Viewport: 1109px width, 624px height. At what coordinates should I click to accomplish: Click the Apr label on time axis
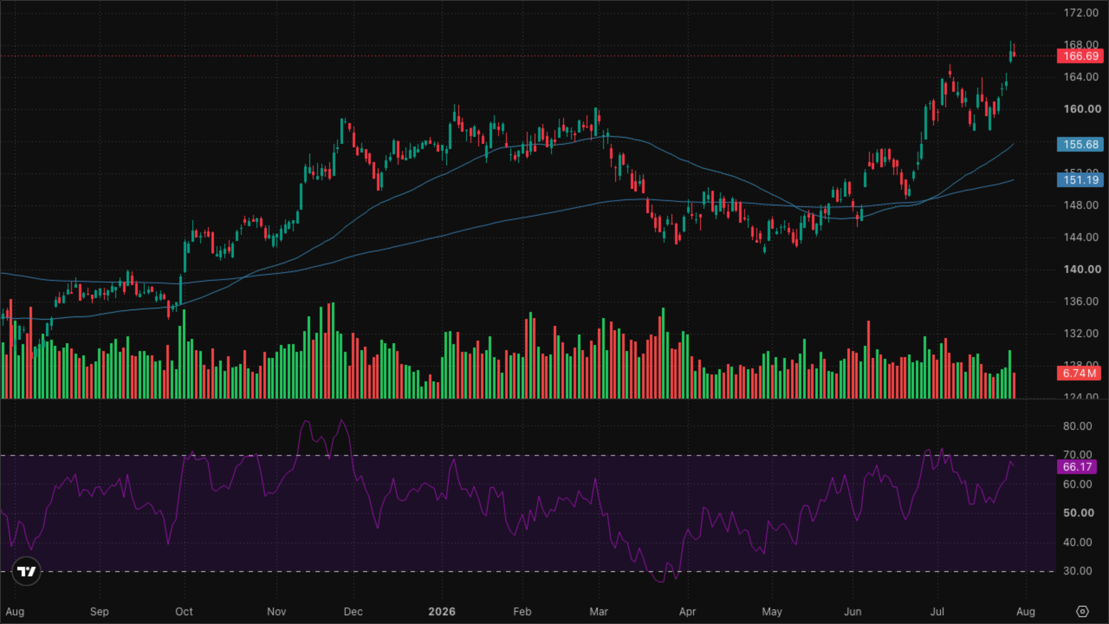pyautogui.click(x=687, y=611)
